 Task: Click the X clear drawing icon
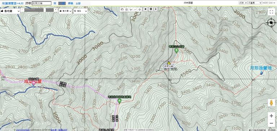click(145, 9)
